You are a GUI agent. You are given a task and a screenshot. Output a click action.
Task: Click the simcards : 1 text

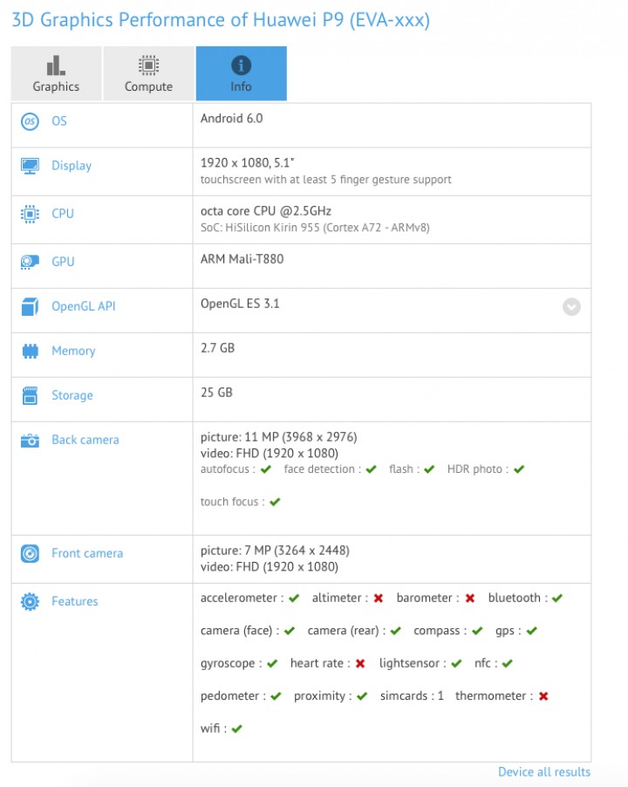coord(412,695)
